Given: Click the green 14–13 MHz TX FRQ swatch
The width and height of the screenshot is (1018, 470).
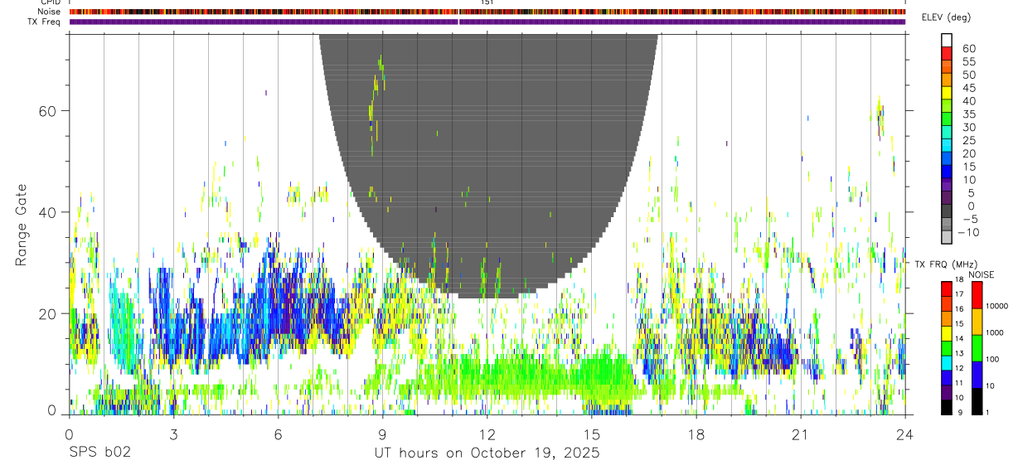Looking at the screenshot, I should click(946, 347).
